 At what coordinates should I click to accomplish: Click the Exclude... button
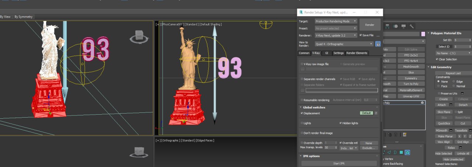[x=369, y=148]
